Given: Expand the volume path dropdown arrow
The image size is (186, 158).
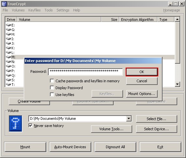Looking at the screenshot, I should [129, 119].
